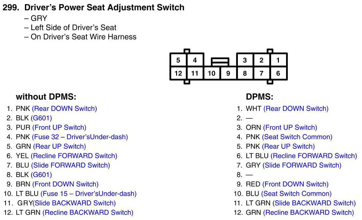
Task: Click the PNK Rear DOWN Switch link
Action: coord(64,109)
